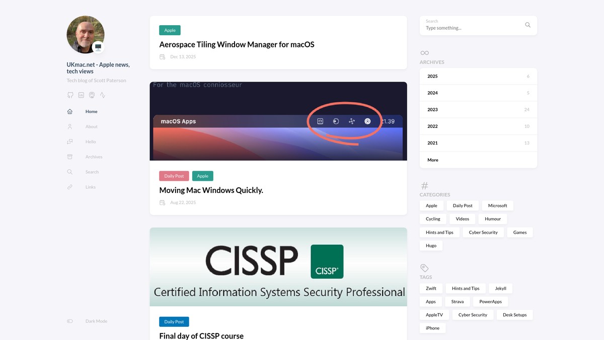The width and height of the screenshot is (604, 340).
Task: Select the Microsoft category
Action: 497,206
